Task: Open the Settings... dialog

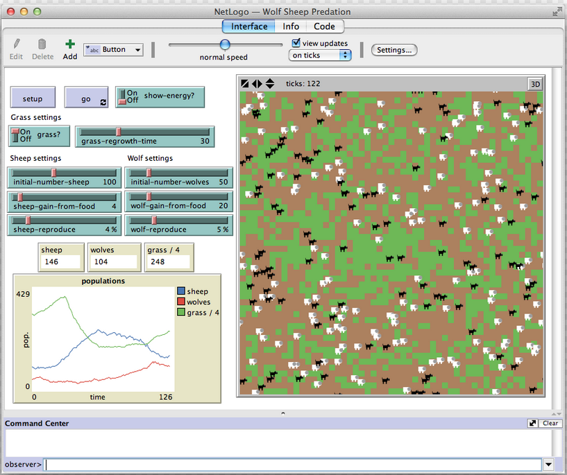Action: [394, 50]
